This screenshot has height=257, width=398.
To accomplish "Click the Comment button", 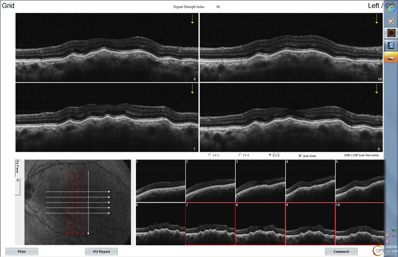I will [341, 251].
